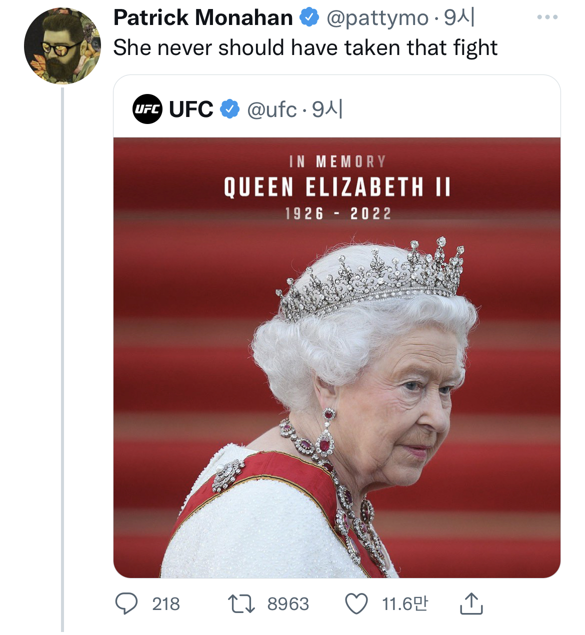The image size is (585, 635).
Task: Click the reply speech bubble icon
Action: [126, 603]
